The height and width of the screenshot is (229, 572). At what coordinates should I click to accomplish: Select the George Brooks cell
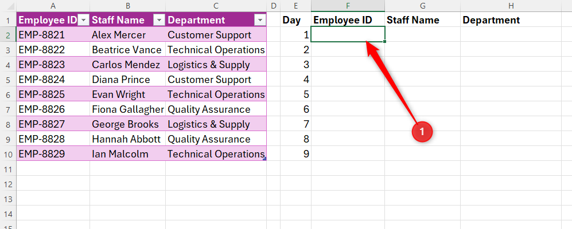(x=128, y=124)
